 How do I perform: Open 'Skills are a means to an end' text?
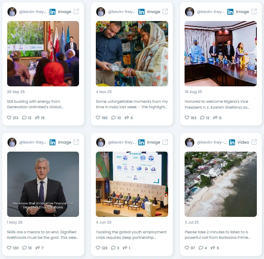coord(42,235)
